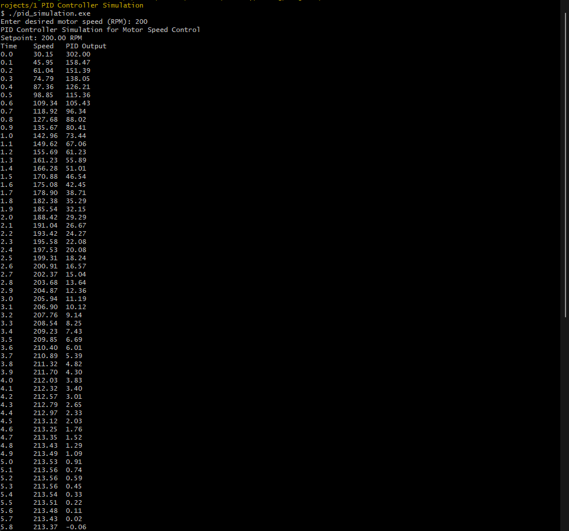Click the PID output value 10.12
Image resolution: width=569 pixels, height=531 pixels.
[x=76, y=307]
